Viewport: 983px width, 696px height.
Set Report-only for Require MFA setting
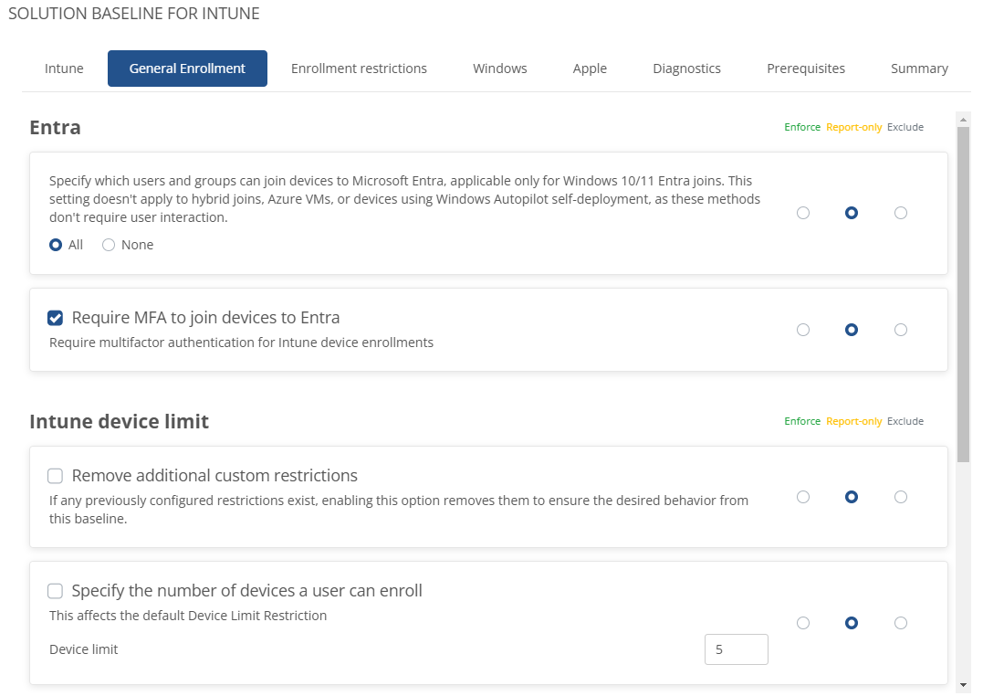(x=852, y=330)
